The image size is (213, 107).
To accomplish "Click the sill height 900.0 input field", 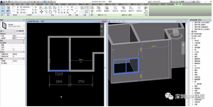I will (19, 38).
